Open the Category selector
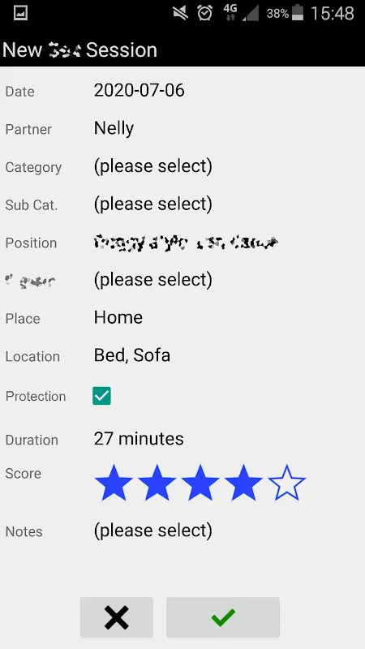This screenshot has height=649, width=365. coord(153,166)
